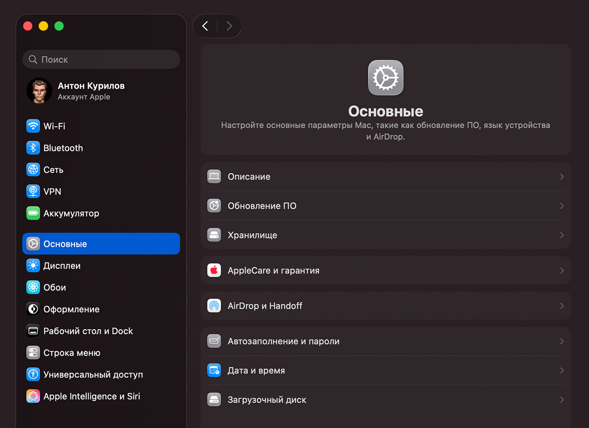This screenshot has width=589, height=428.
Task: Expand Дата и время chevron
Action: [562, 370]
